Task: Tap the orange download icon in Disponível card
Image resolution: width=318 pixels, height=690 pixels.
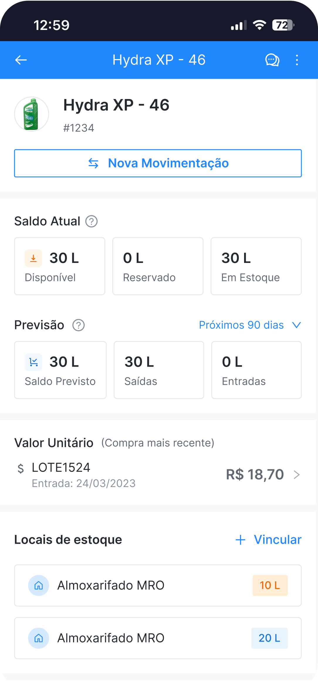Action: [x=33, y=258]
